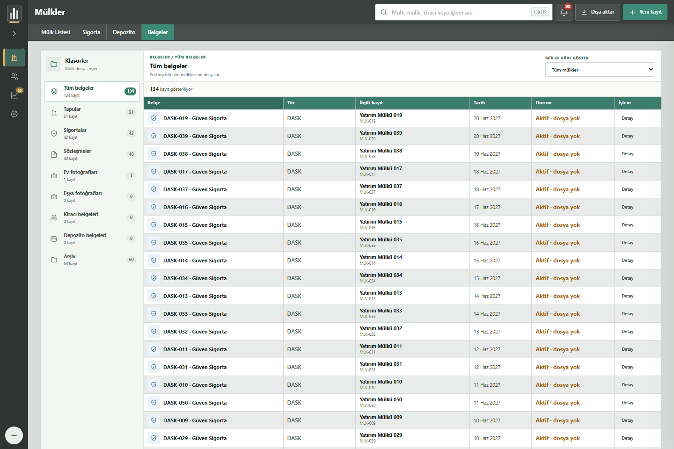Open the 'Tüm mülkler' property filter dropdown
The width and height of the screenshot is (674, 449).
[600, 70]
